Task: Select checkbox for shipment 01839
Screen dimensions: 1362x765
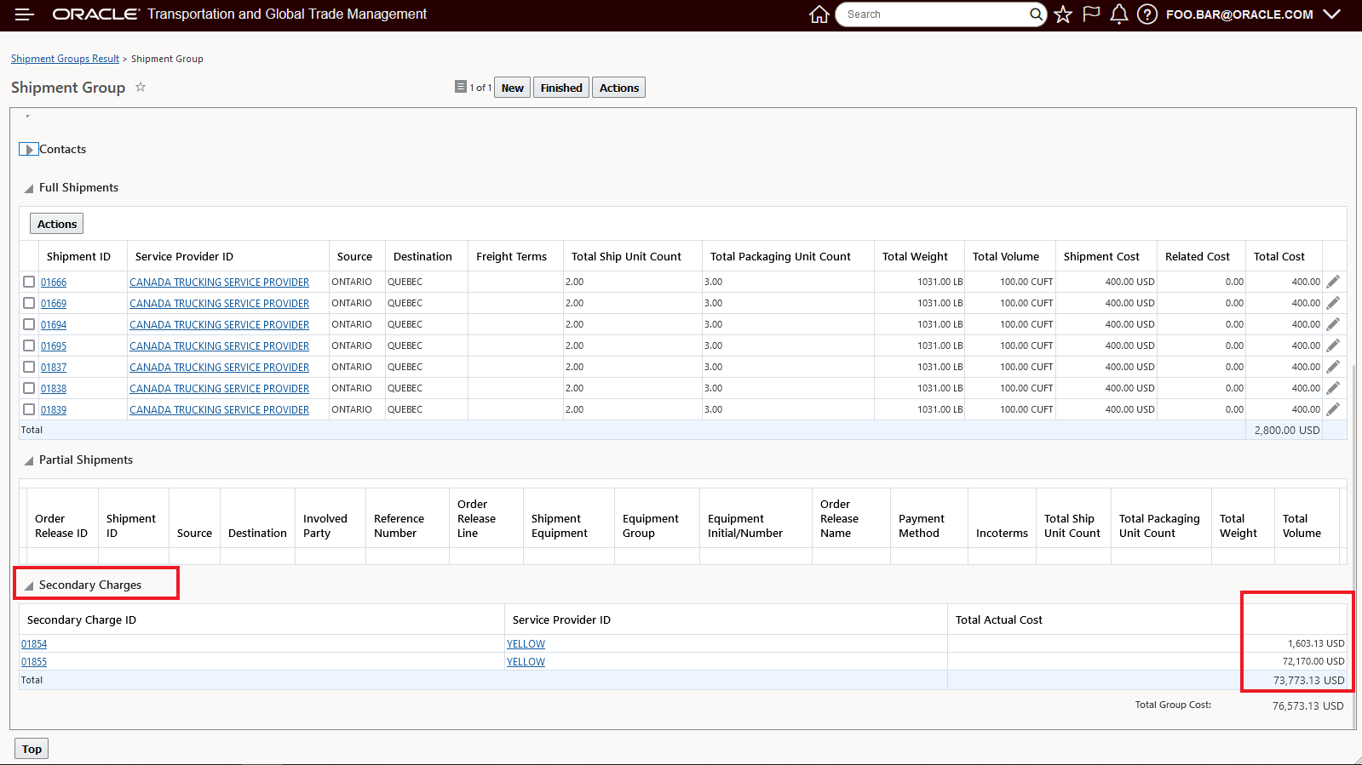Action: (29, 409)
